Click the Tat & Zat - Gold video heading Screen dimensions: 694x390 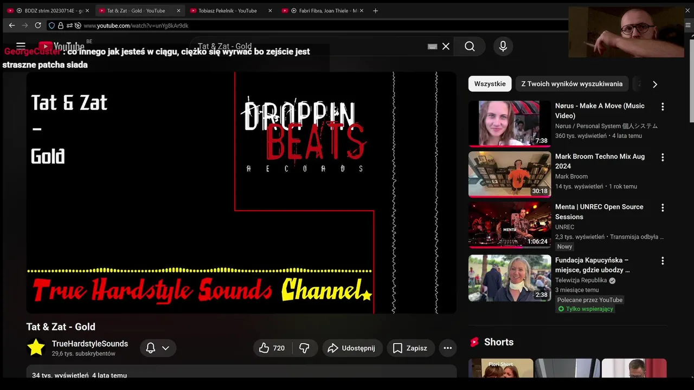click(61, 327)
